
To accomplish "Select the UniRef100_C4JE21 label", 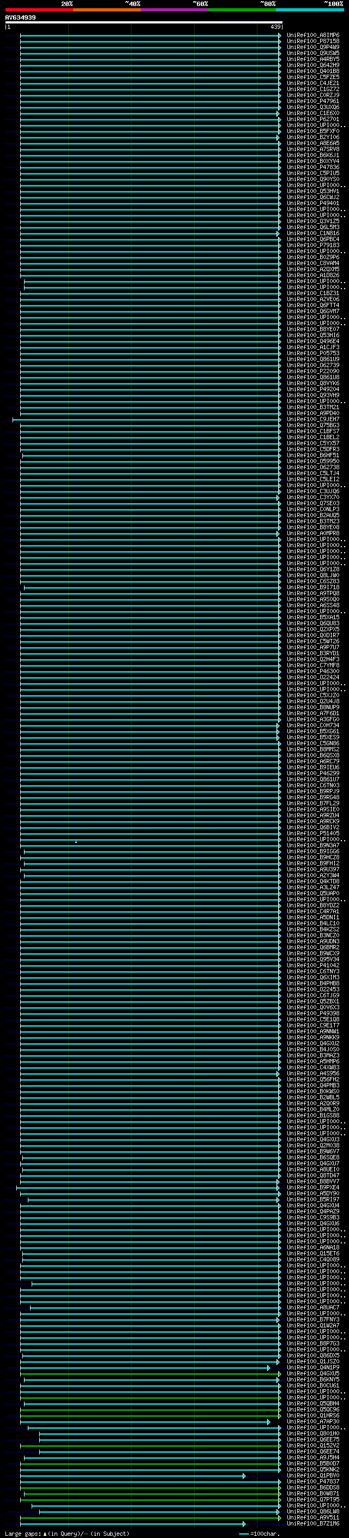I will click(x=312, y=83).
